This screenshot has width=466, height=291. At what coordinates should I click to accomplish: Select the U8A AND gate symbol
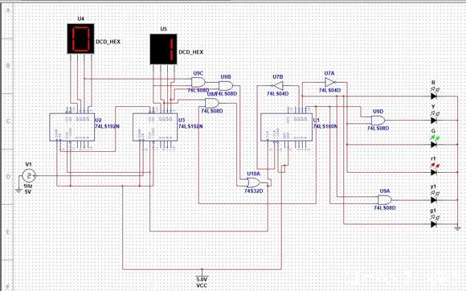[x=212, y=103]
